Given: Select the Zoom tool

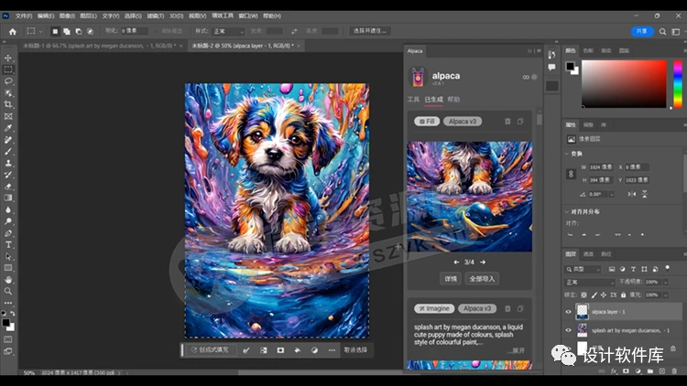Looking at the screenshot, I should click(8, 291).
